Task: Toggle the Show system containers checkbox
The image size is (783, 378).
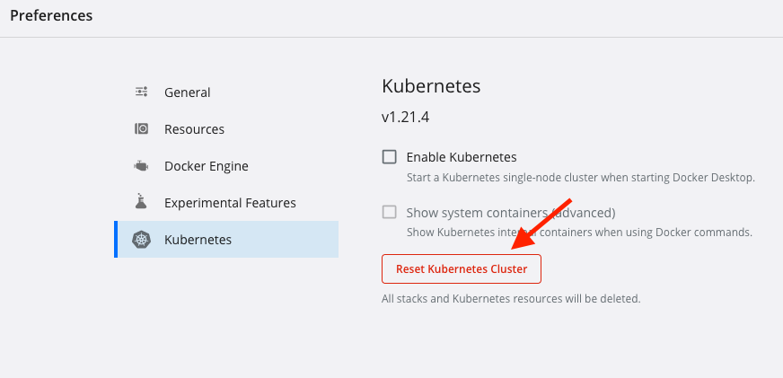Action: point(390,213)
